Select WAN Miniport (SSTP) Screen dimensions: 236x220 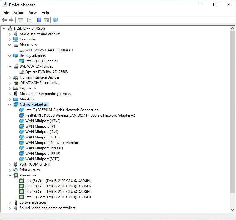click(x=42, y=159)
